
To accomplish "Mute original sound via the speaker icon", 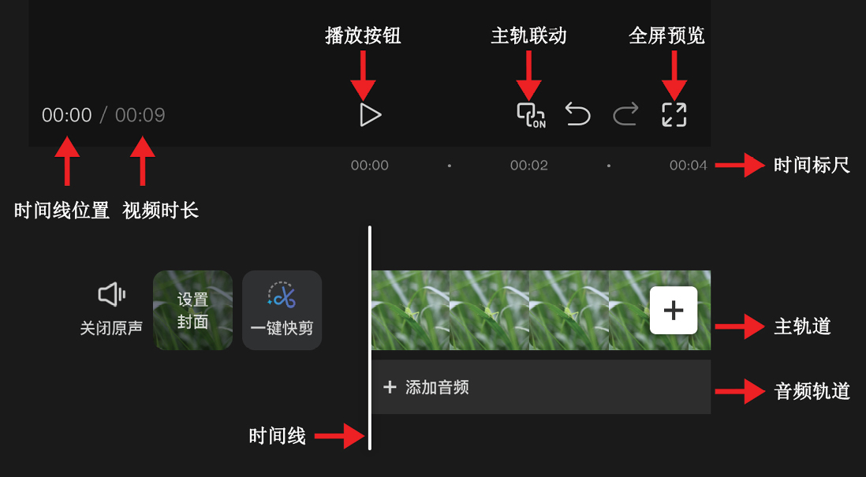I will point(111,294).
